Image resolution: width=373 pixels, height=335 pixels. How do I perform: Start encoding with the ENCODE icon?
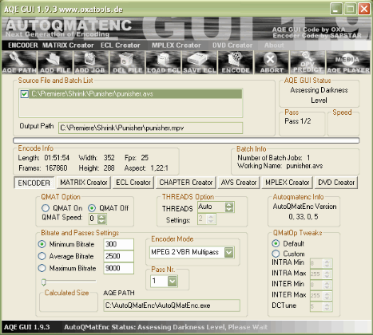click(x=236, y=63)
